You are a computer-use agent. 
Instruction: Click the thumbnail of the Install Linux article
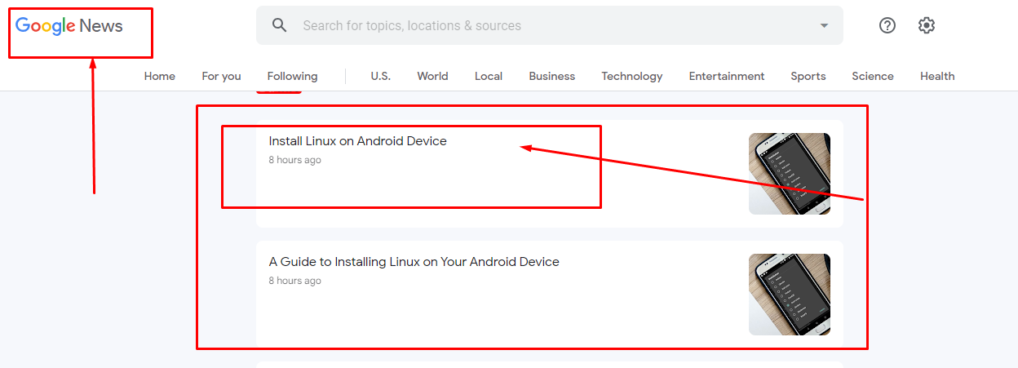789,174
